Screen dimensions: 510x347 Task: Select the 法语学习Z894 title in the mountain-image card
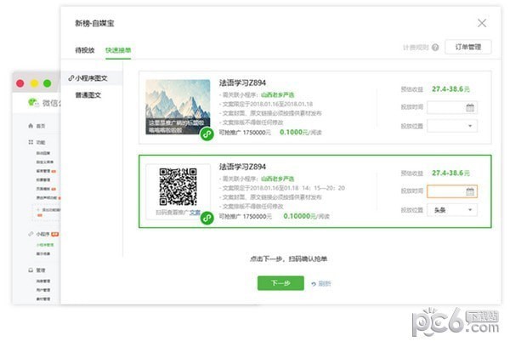[x=242, y=83]
